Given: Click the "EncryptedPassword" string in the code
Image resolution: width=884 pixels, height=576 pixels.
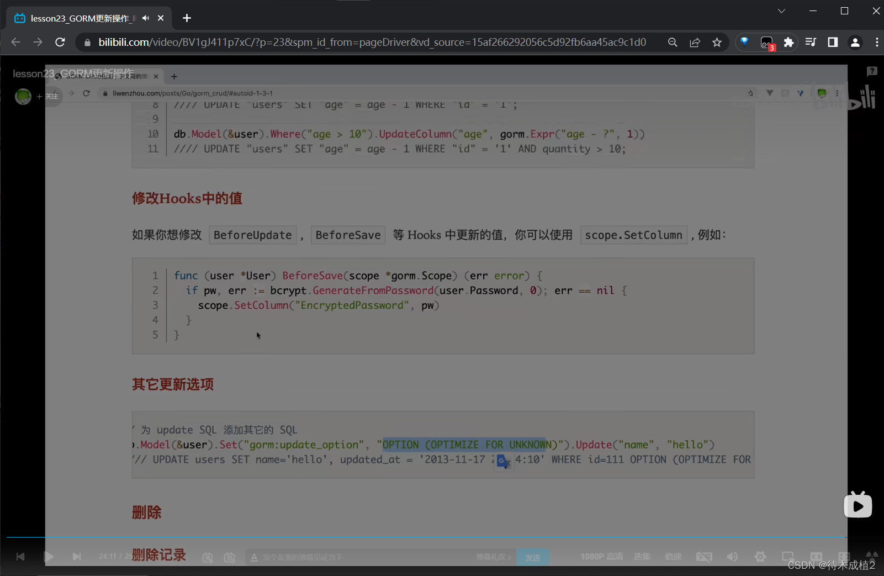Looking at the screenshot, I should (x=352, y=305).
